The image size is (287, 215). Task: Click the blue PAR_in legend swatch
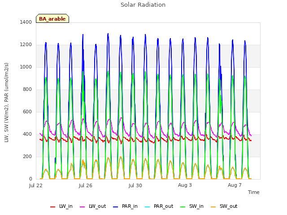(x=116, y=207)
